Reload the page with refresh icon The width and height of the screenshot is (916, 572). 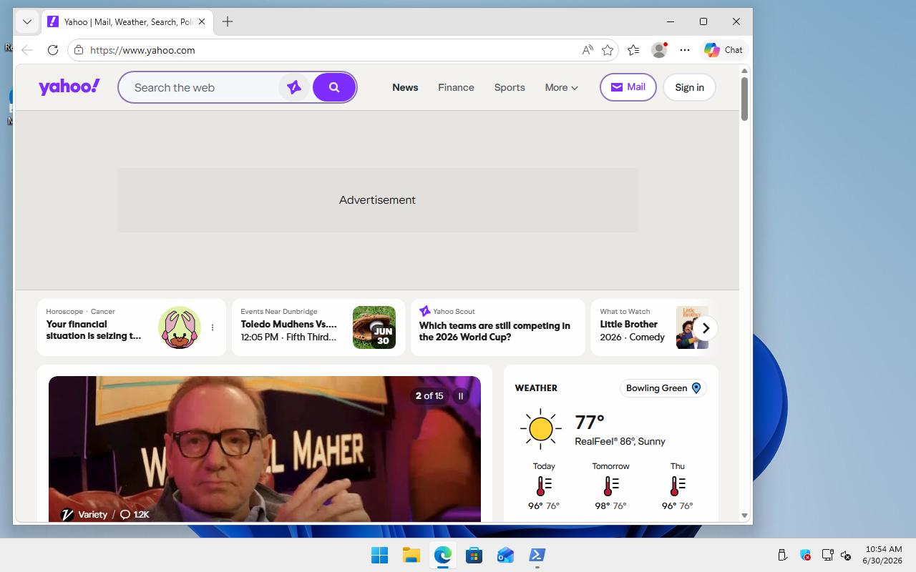52,50
